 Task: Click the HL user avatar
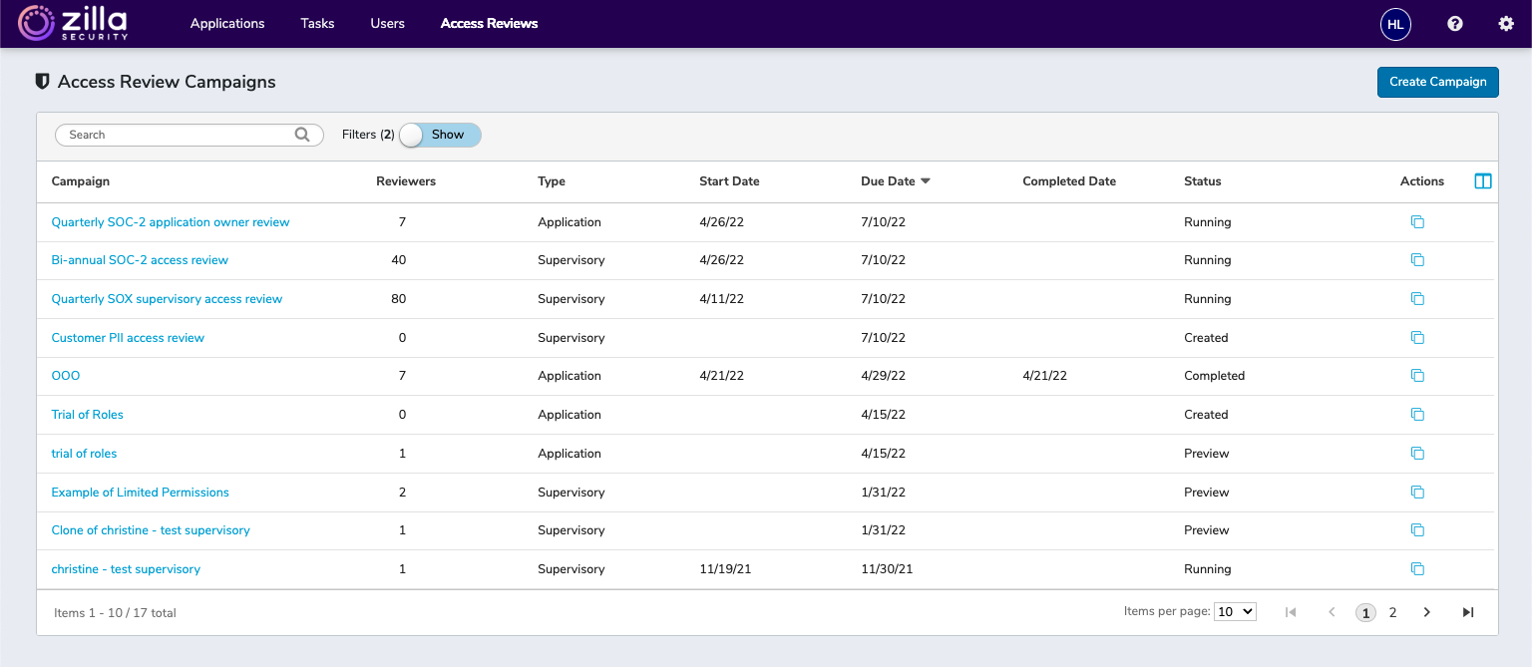[x=1395, y=25]
